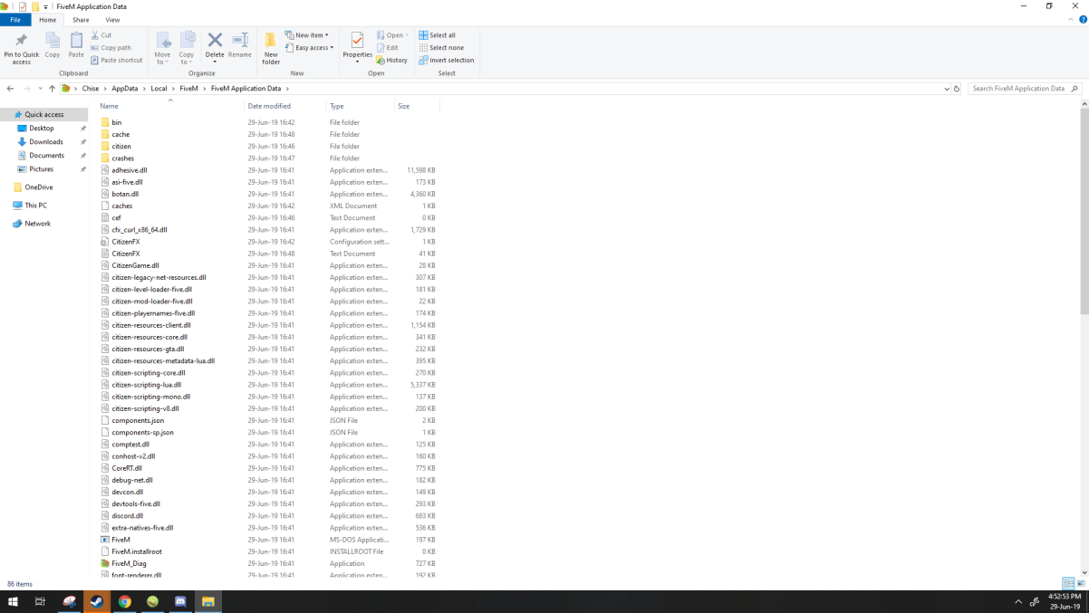This screenshot has height=613, width=1089.
Task: Launch Discord from the taskbar
Action: coord(181,601)
